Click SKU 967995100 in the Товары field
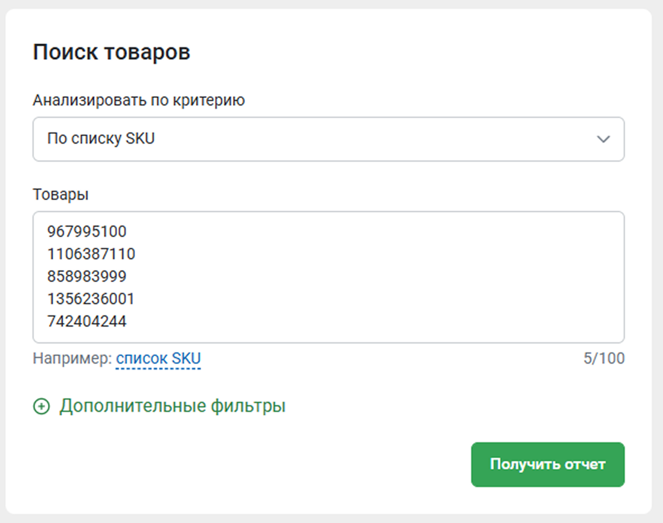The height and width of the screenshot is (523, 663). 87,231
